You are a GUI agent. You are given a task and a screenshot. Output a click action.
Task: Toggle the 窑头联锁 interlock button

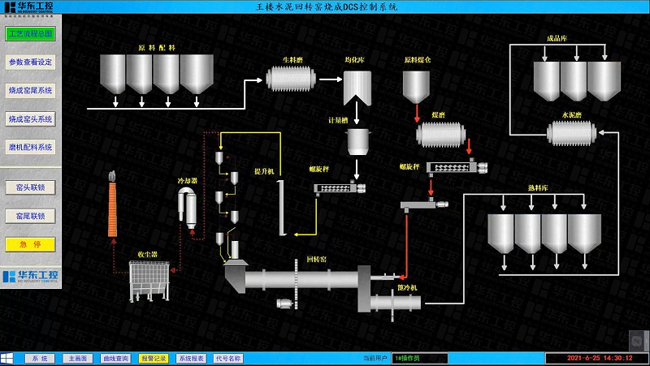pyautogui.click(x=30, y=187)
